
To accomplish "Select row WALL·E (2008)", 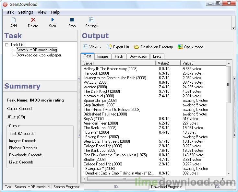I will [x=153, y=82].
